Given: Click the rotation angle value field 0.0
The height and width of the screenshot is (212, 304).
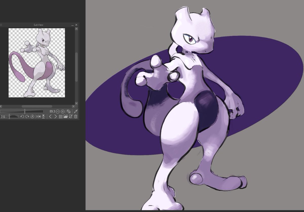Looking at the screenshot, I should pos(3,117).
